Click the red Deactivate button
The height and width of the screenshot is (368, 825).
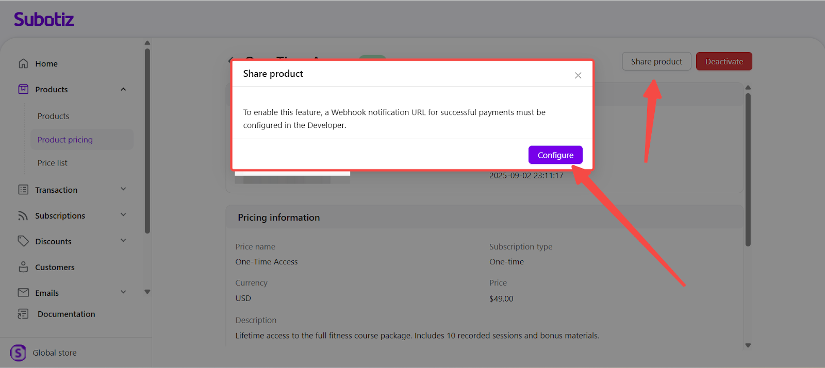(x=724, y=61)
